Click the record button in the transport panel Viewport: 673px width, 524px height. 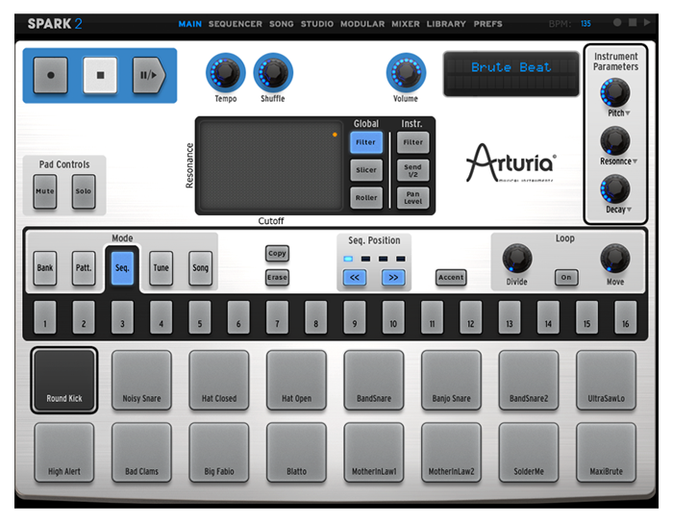pyautogui.click(x=51, y=75)
